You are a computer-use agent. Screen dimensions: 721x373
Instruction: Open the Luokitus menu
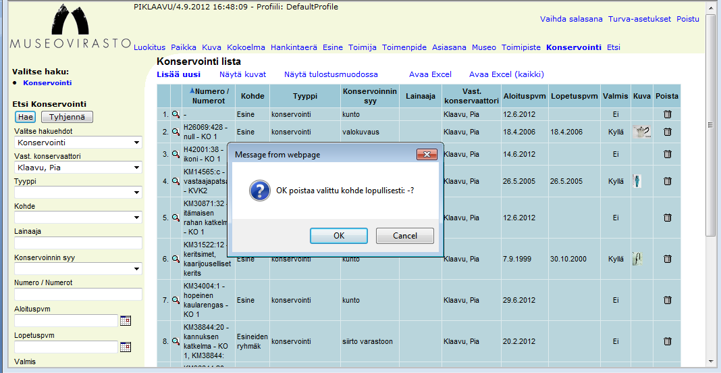point(149,47)
